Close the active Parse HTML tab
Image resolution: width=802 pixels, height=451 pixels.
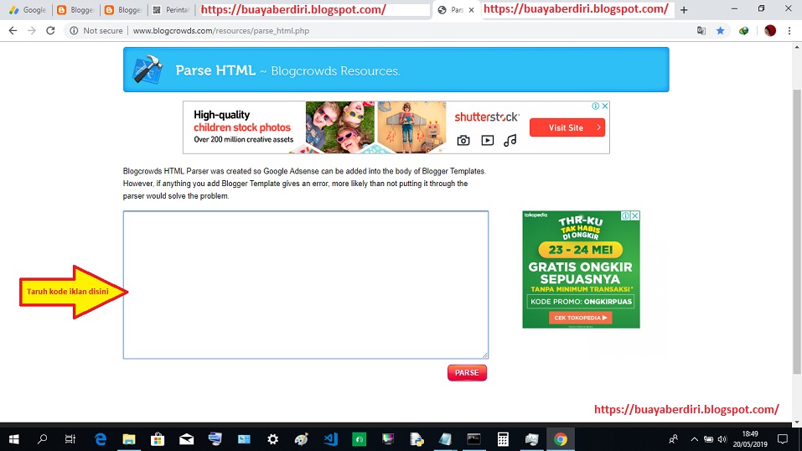click(x=472, y=10)
